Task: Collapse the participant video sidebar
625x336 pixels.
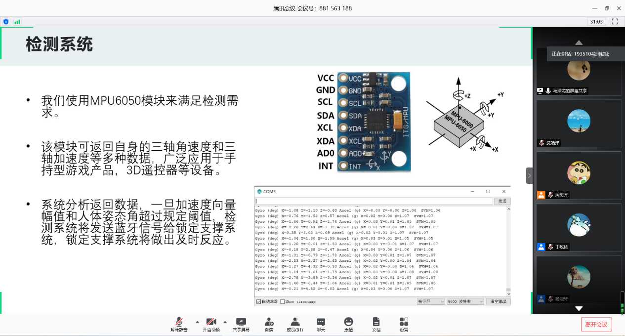Action: coord(529,175)
